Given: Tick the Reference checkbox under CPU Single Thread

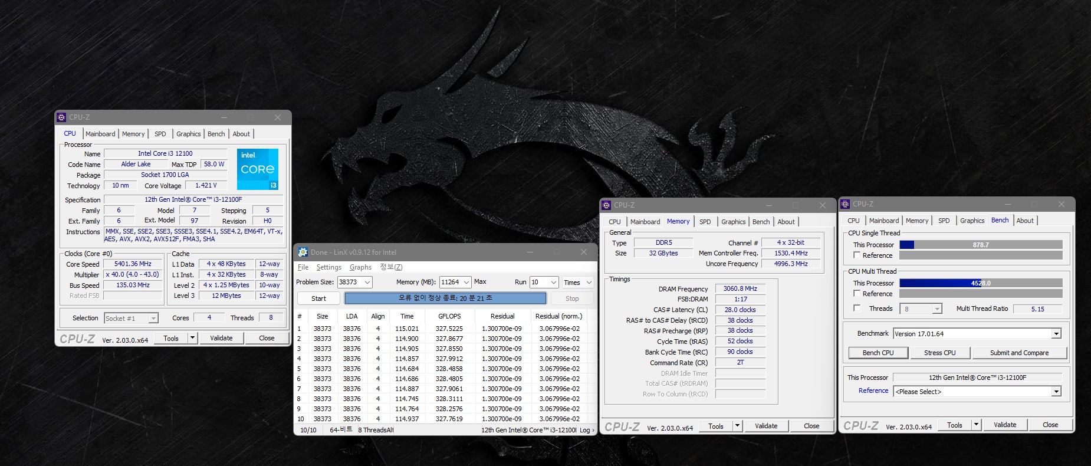Looking at the screenshot, I should (x=857, y=255).
